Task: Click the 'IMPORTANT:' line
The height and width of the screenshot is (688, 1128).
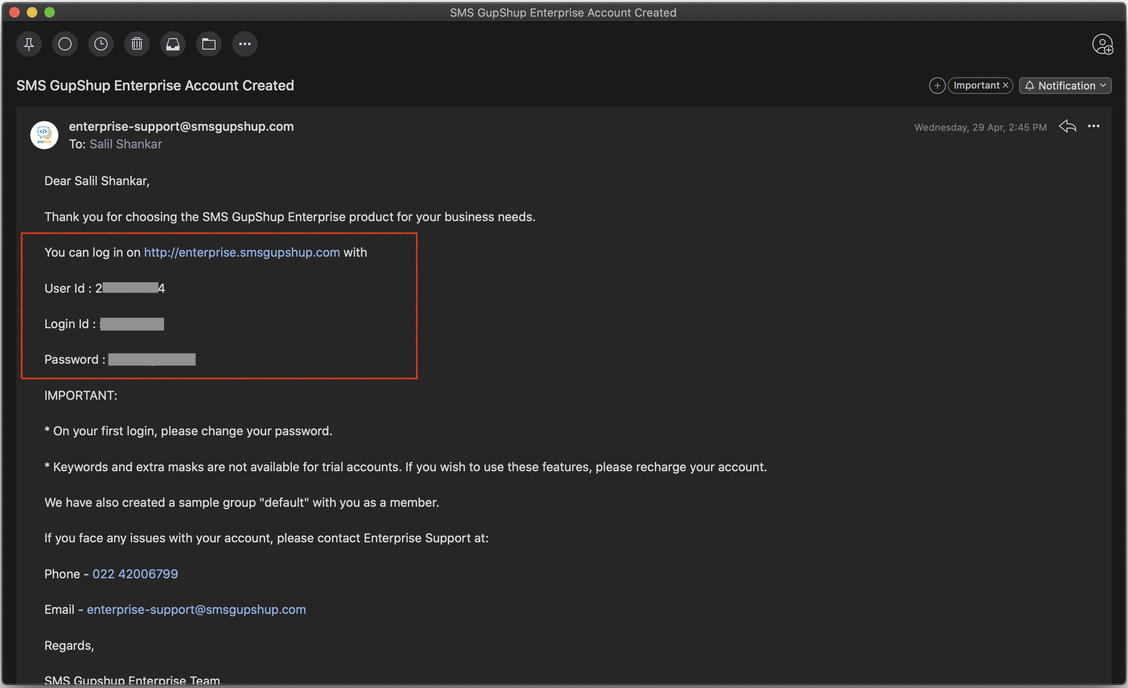Action: click(x=81, y=395)
